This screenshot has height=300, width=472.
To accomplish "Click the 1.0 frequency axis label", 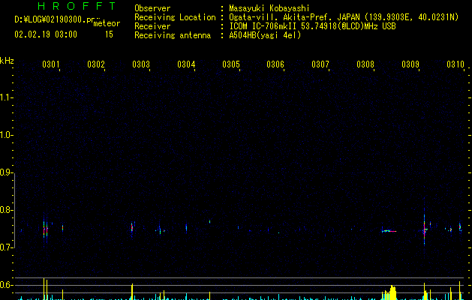I will (x=6, y=135).
